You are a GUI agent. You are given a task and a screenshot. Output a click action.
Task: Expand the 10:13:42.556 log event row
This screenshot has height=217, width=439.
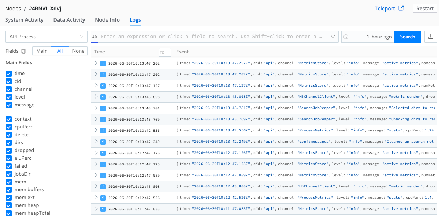pos(96,130)
